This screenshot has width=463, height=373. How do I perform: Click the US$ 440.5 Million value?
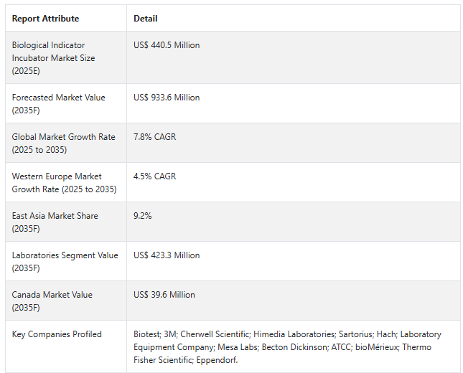(167, 45)
